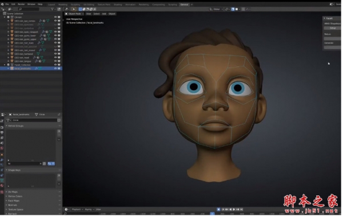Hide GEO-rain_eye_cornea with its eye icon
The image size is (343, 216).
55,21
